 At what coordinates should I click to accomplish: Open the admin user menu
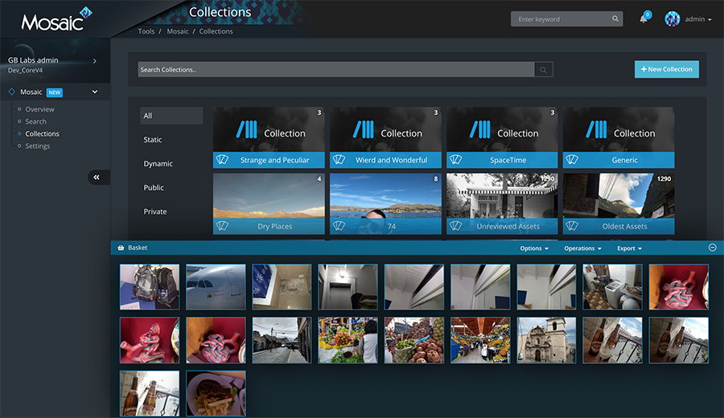point(698,19)
